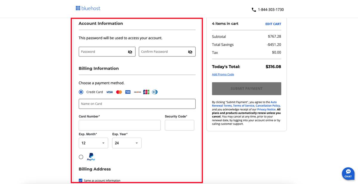Click the Bluehost logo
358x184 pixels.
pos(88,8)
